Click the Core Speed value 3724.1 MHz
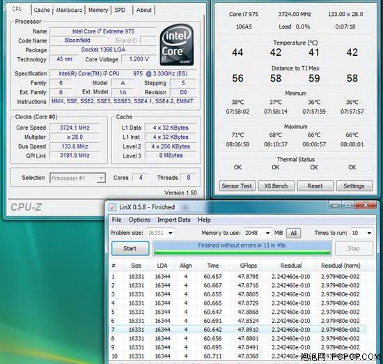This screenshot has height=364, width=383. tap(75, 128)
